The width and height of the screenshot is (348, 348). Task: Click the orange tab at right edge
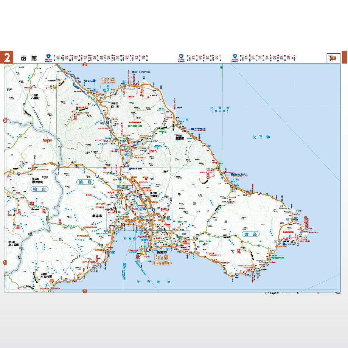345,57
